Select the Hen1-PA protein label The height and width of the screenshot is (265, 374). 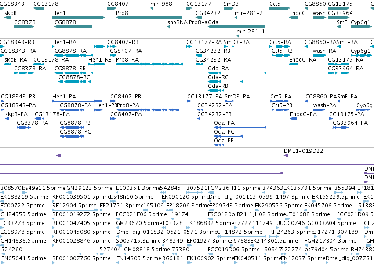64,96
